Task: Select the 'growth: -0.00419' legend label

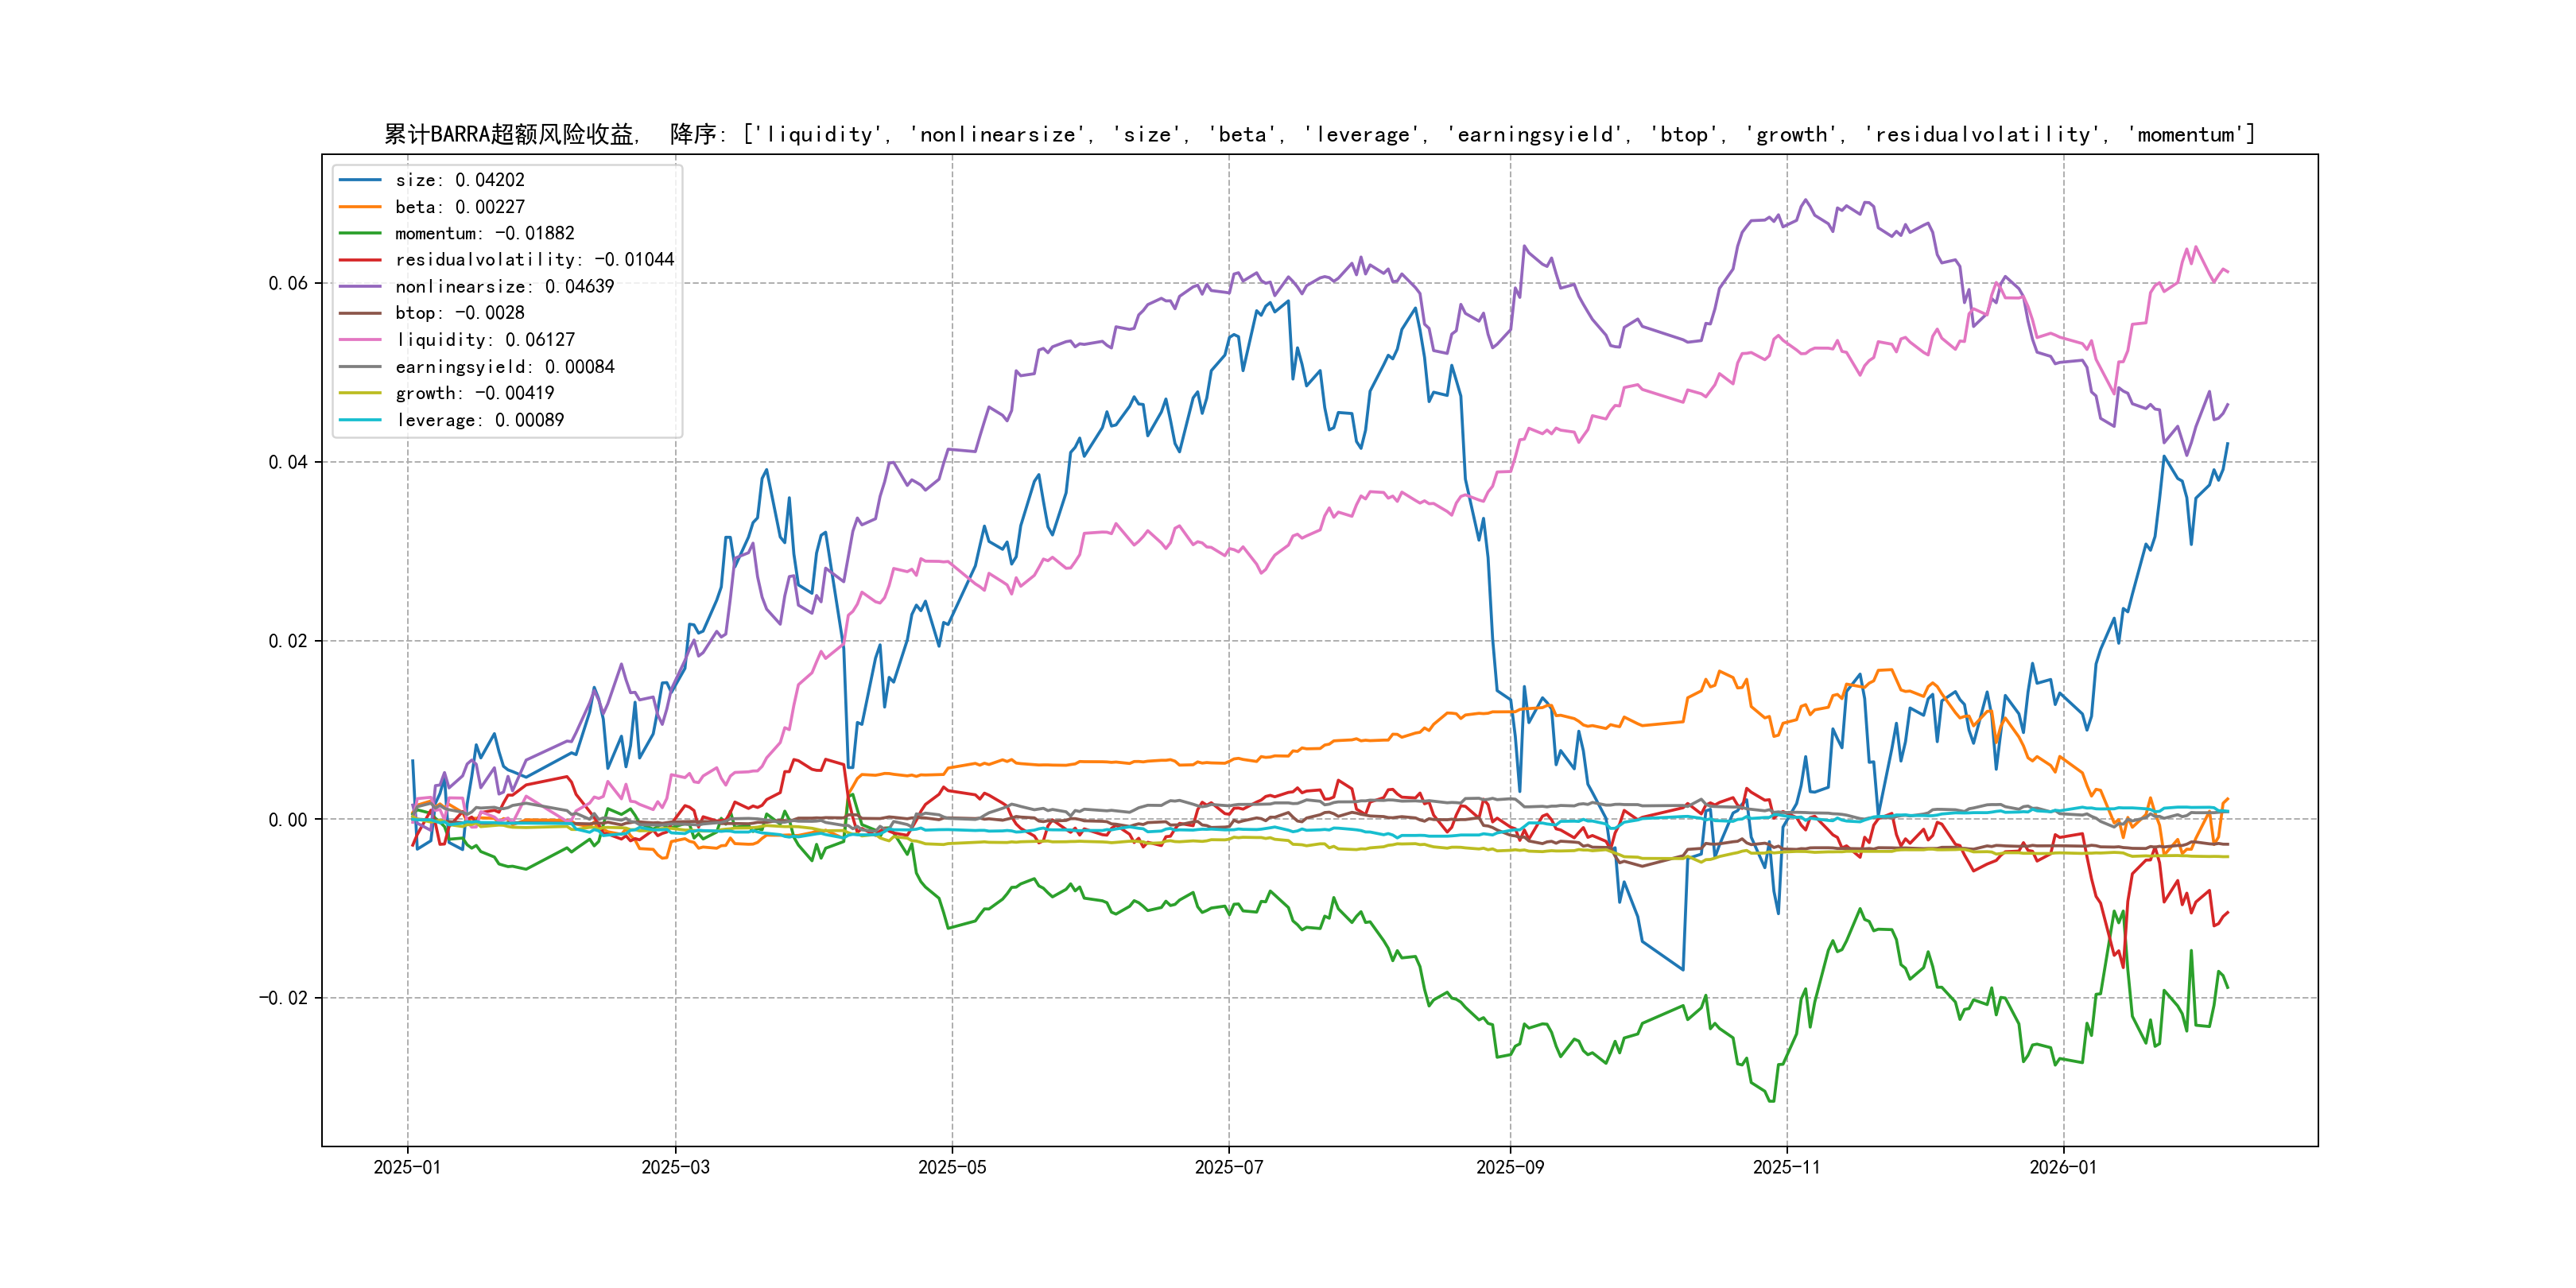Action: click(x=474, y=393)
